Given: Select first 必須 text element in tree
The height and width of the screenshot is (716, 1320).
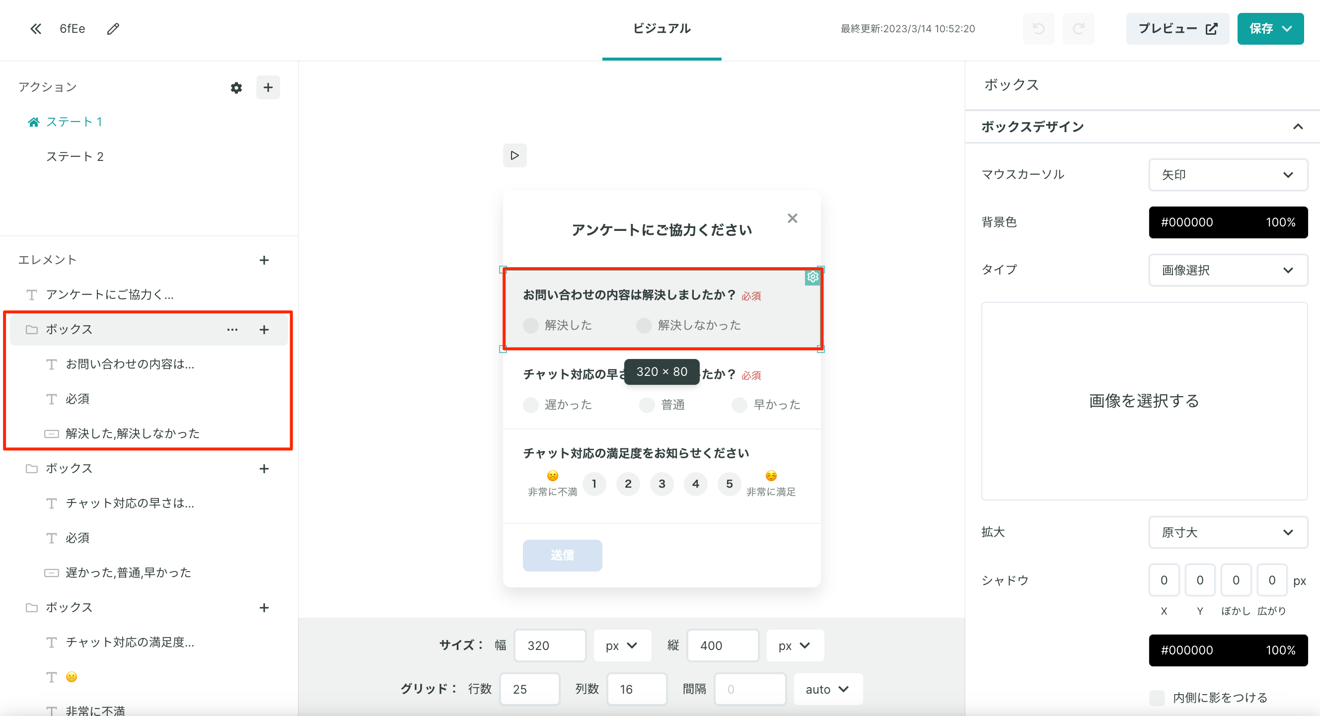Looking at the screenshot, I should (x=77, y=399).
